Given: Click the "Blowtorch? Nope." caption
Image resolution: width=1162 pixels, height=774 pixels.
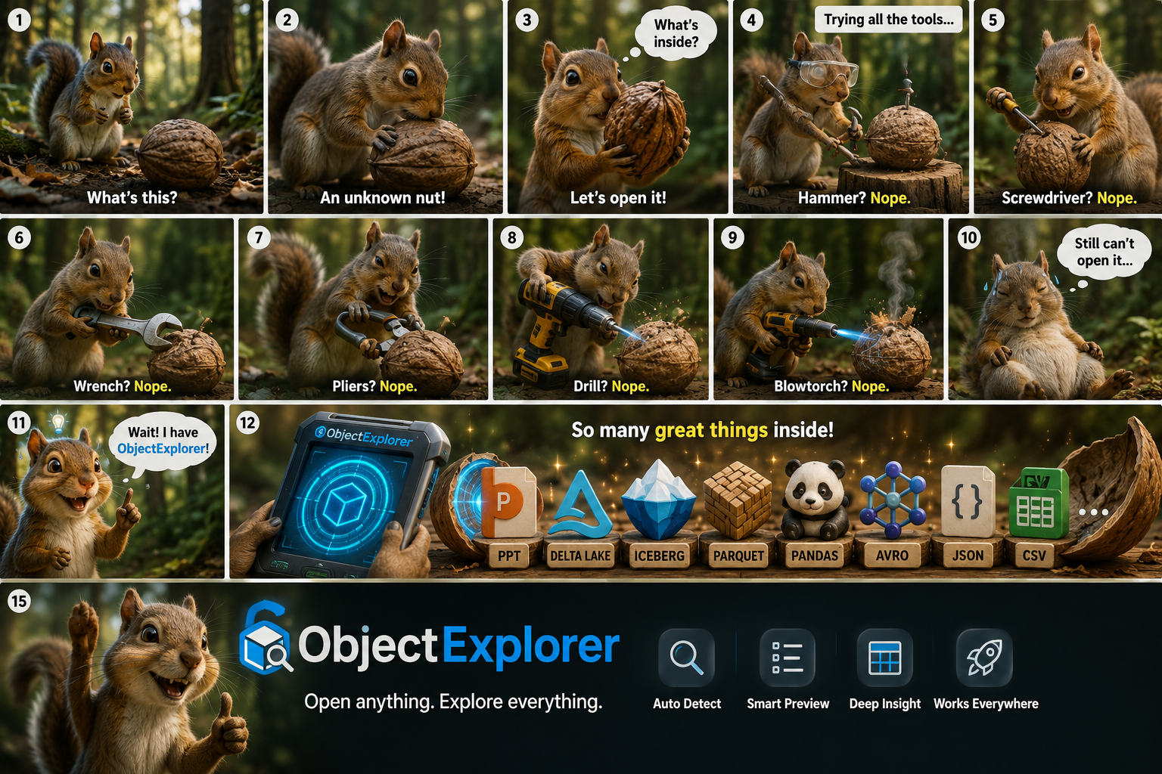Looking at the screenshot, I should click(x=831, y=386).
